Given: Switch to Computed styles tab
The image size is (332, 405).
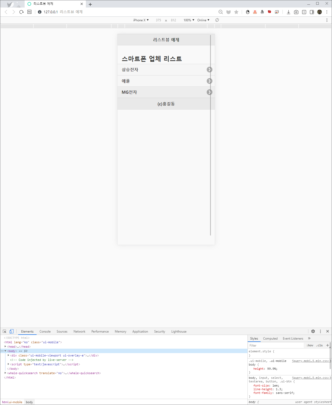Looking at the screenshot, I should [270, 339].
